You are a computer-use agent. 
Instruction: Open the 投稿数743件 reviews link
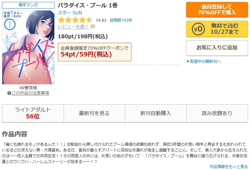tap(121, 20)
